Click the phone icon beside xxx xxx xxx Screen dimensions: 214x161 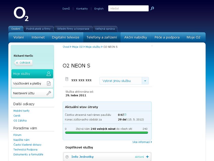[67, 79]
